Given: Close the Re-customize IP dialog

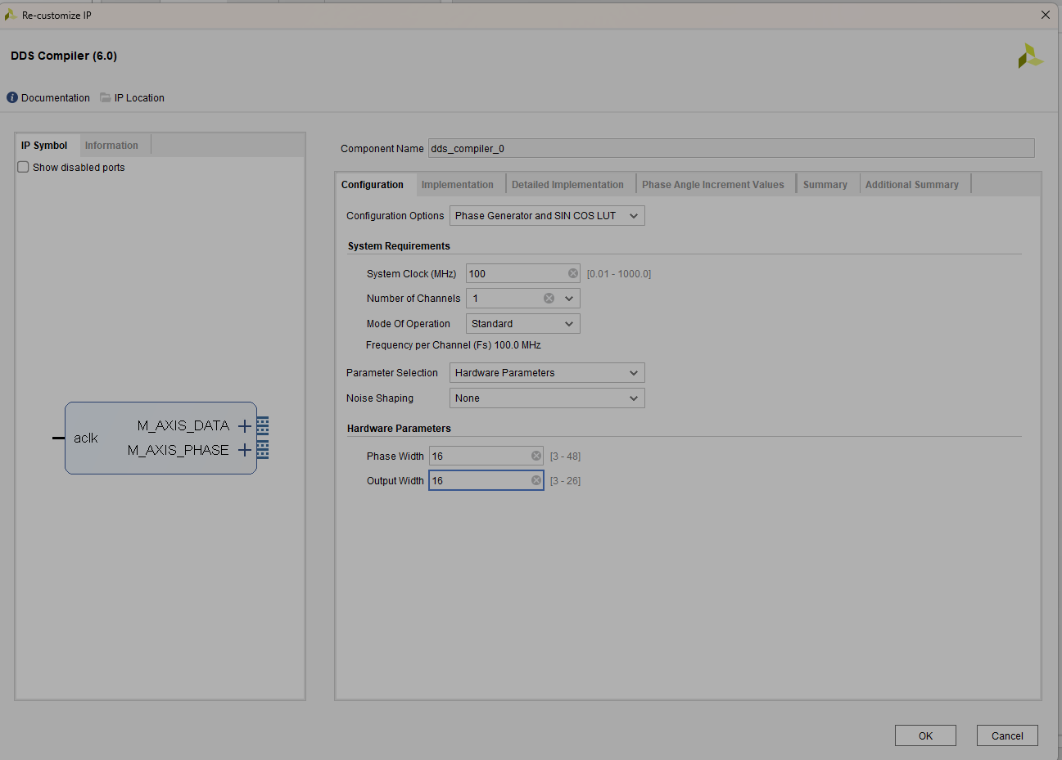Looking at the screenshot, I should [x=1046, y=15].
